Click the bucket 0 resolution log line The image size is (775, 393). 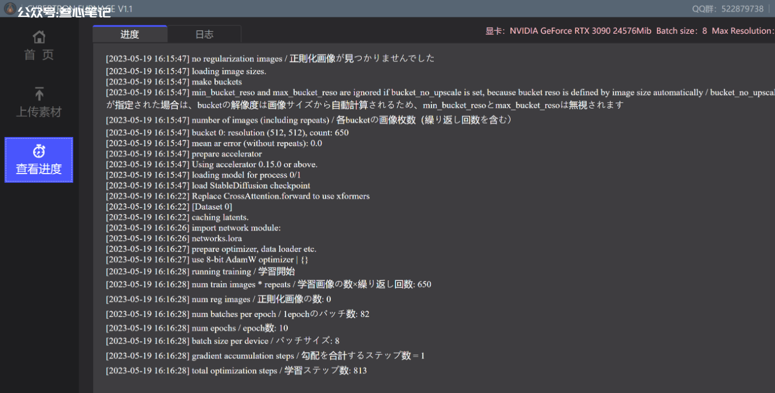[x=227, y=133]
